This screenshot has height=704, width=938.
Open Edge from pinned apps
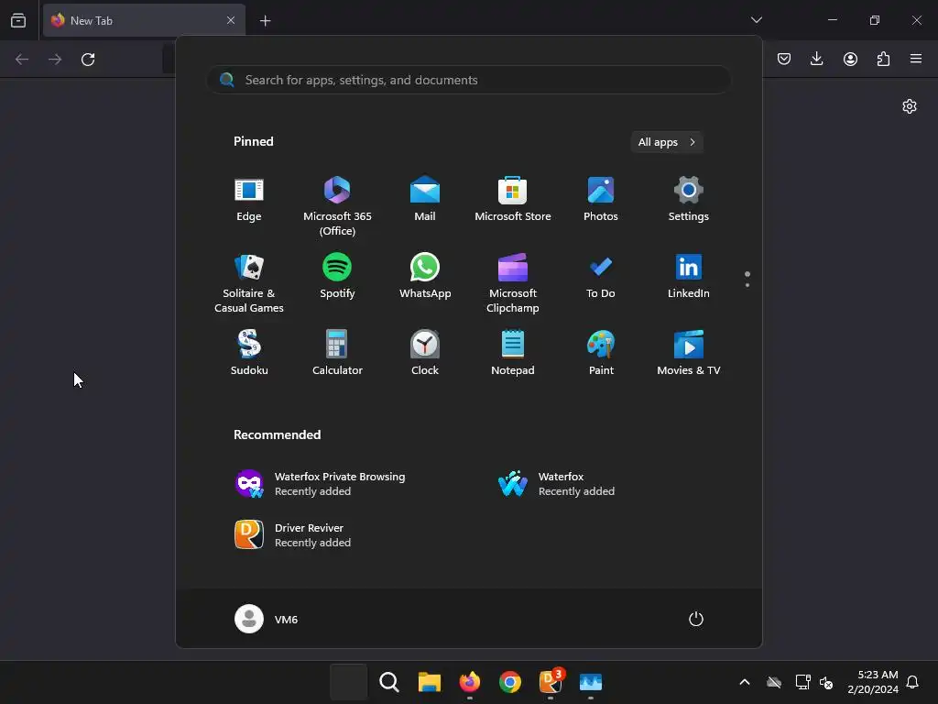pos(249,200)
